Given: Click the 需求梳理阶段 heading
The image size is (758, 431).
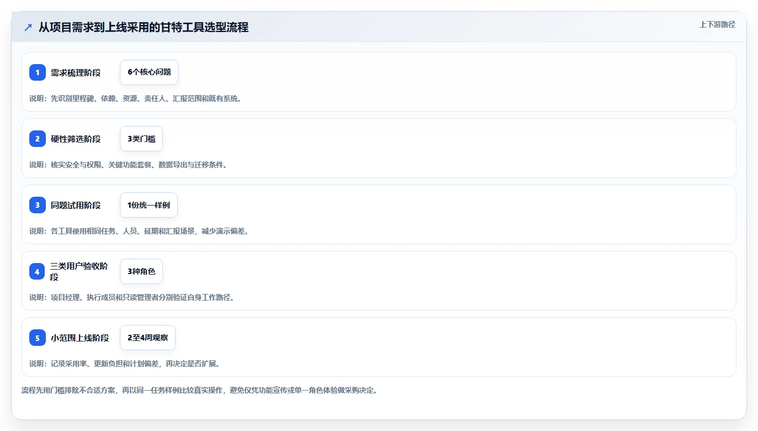Looking at the screenshot, I should point(76,72).
